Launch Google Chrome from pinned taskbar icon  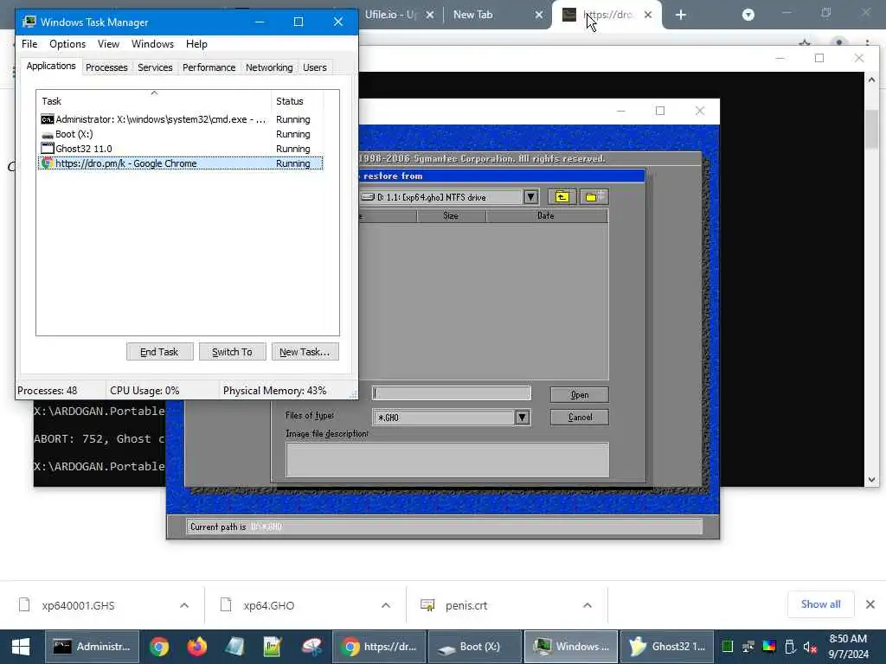[159, 647]
